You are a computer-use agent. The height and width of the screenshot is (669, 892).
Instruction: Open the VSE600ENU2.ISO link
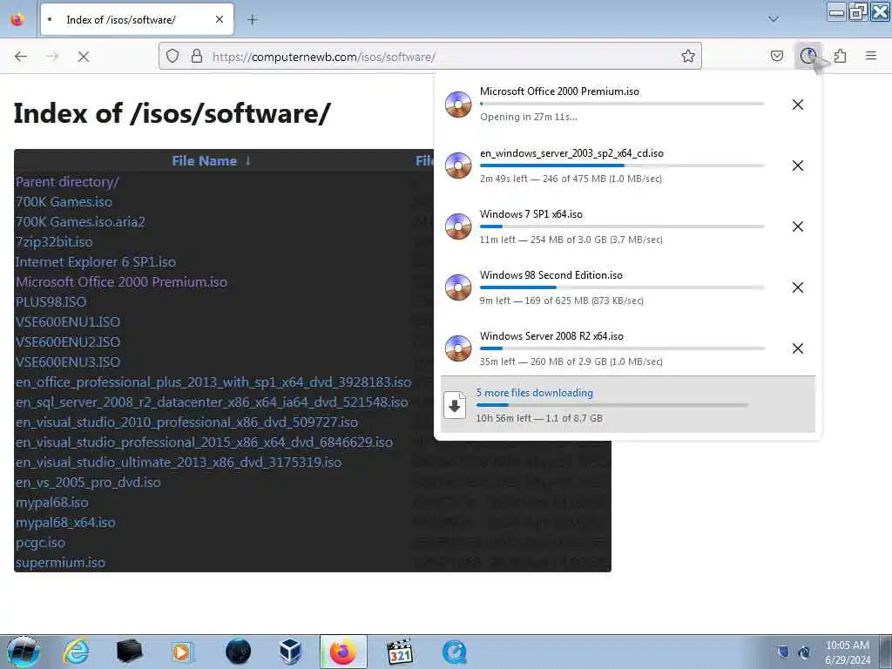click(68, 341)
